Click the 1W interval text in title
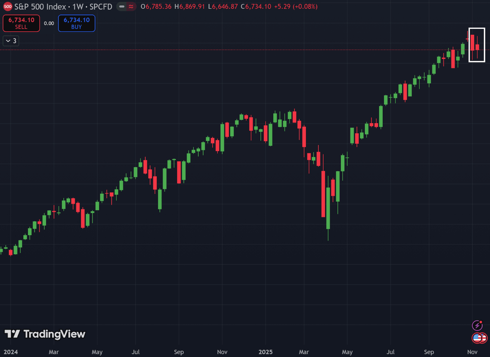490x357 pixels. (x=78, y=7)
